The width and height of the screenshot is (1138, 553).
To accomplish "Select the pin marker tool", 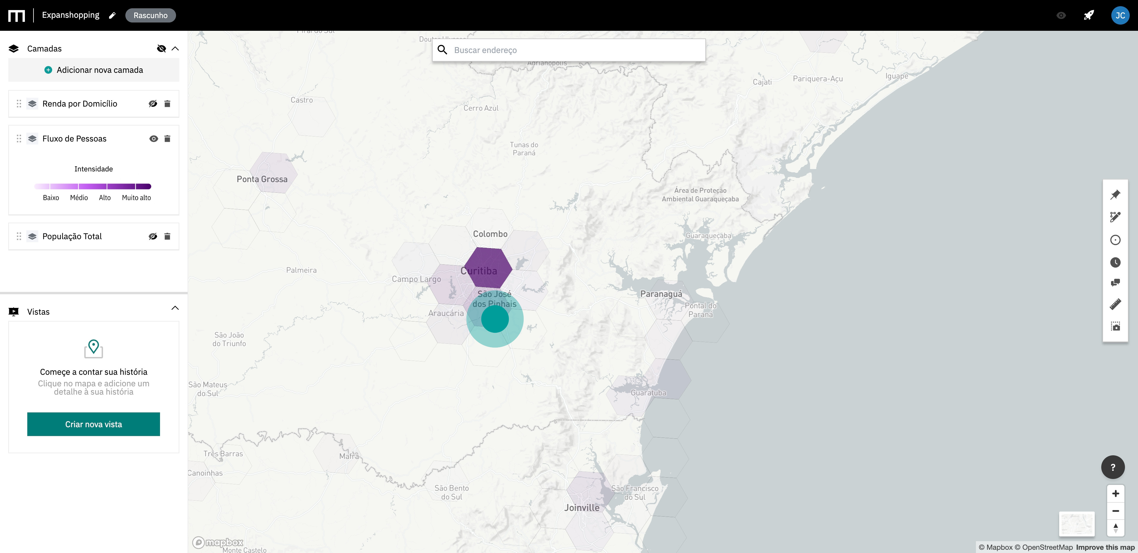I will point(1115,194).
